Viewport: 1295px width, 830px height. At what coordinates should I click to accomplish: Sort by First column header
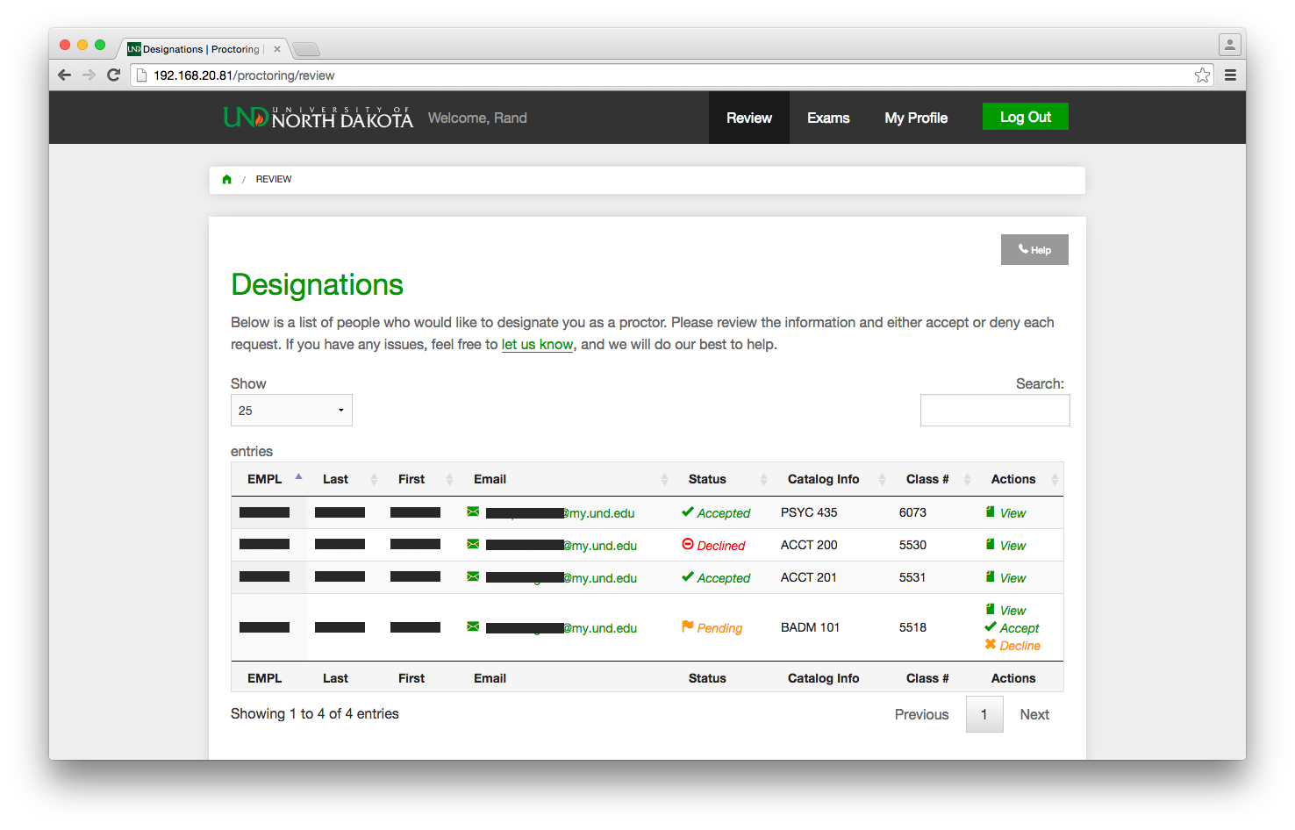[420, 479]
